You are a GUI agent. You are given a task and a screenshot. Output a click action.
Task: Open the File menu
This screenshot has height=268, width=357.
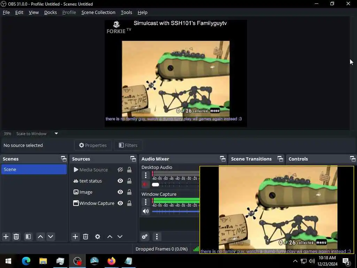(6, 12)
